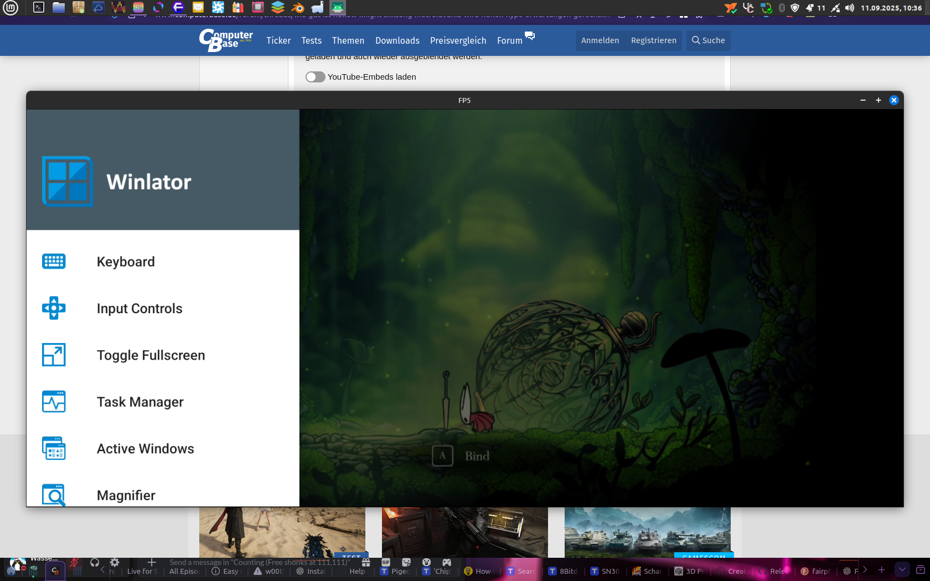The height and width of the screenshot is (581, 930).
Task: Click the Anmelden login button
Action: (x=600, y=40)
